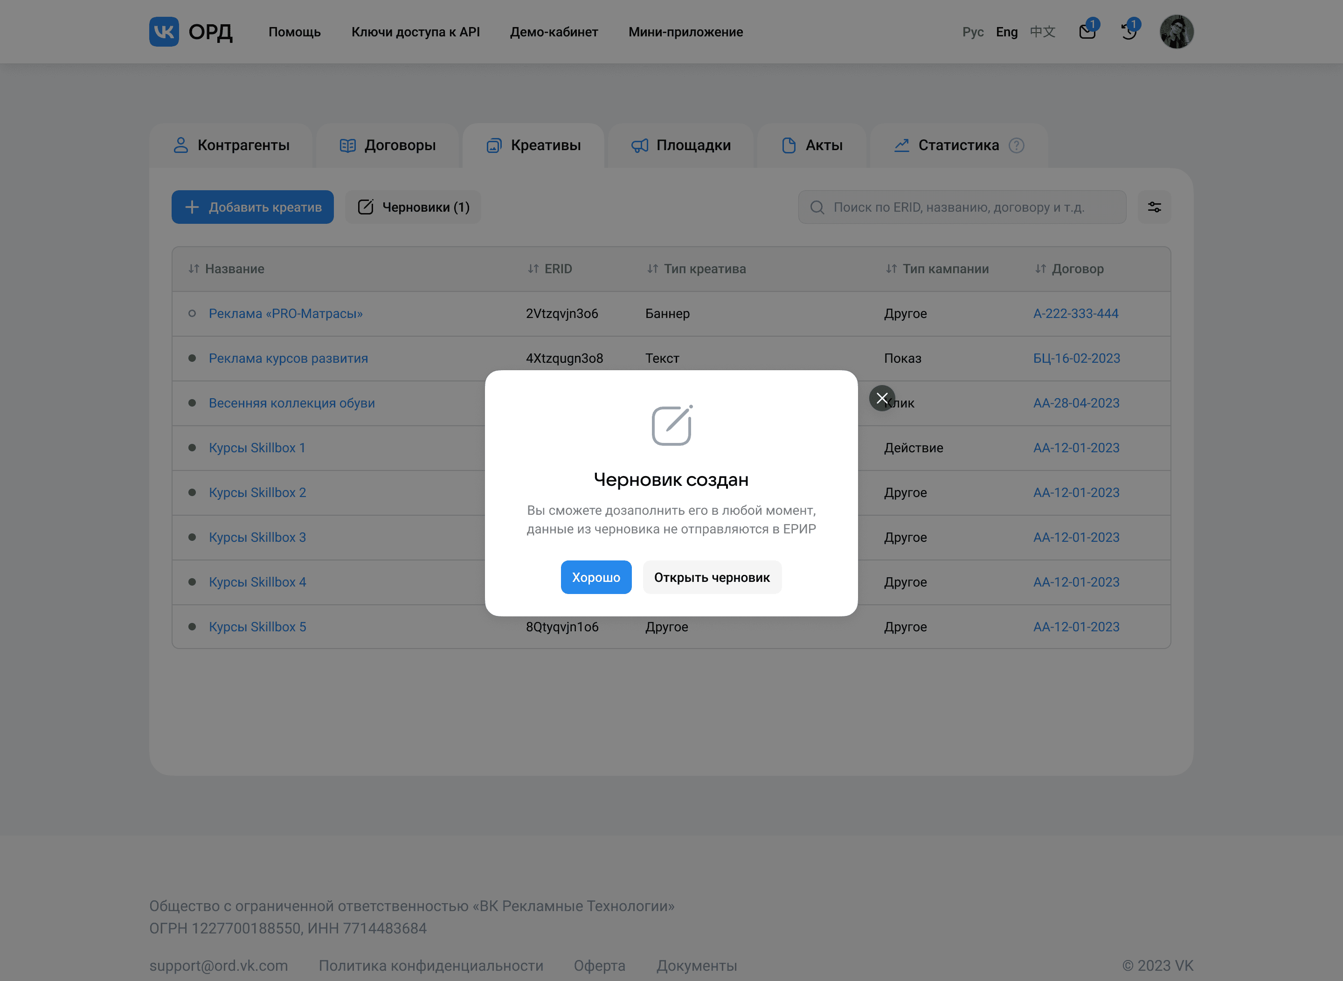Open Черновики (1) drafts list

[x=414, y=207]
